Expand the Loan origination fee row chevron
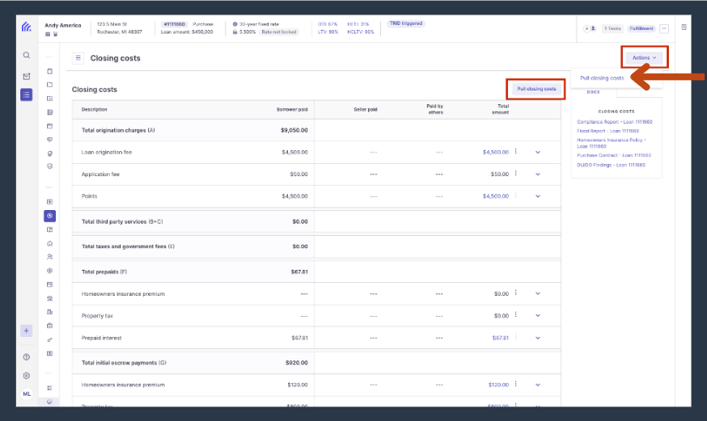 538,152
